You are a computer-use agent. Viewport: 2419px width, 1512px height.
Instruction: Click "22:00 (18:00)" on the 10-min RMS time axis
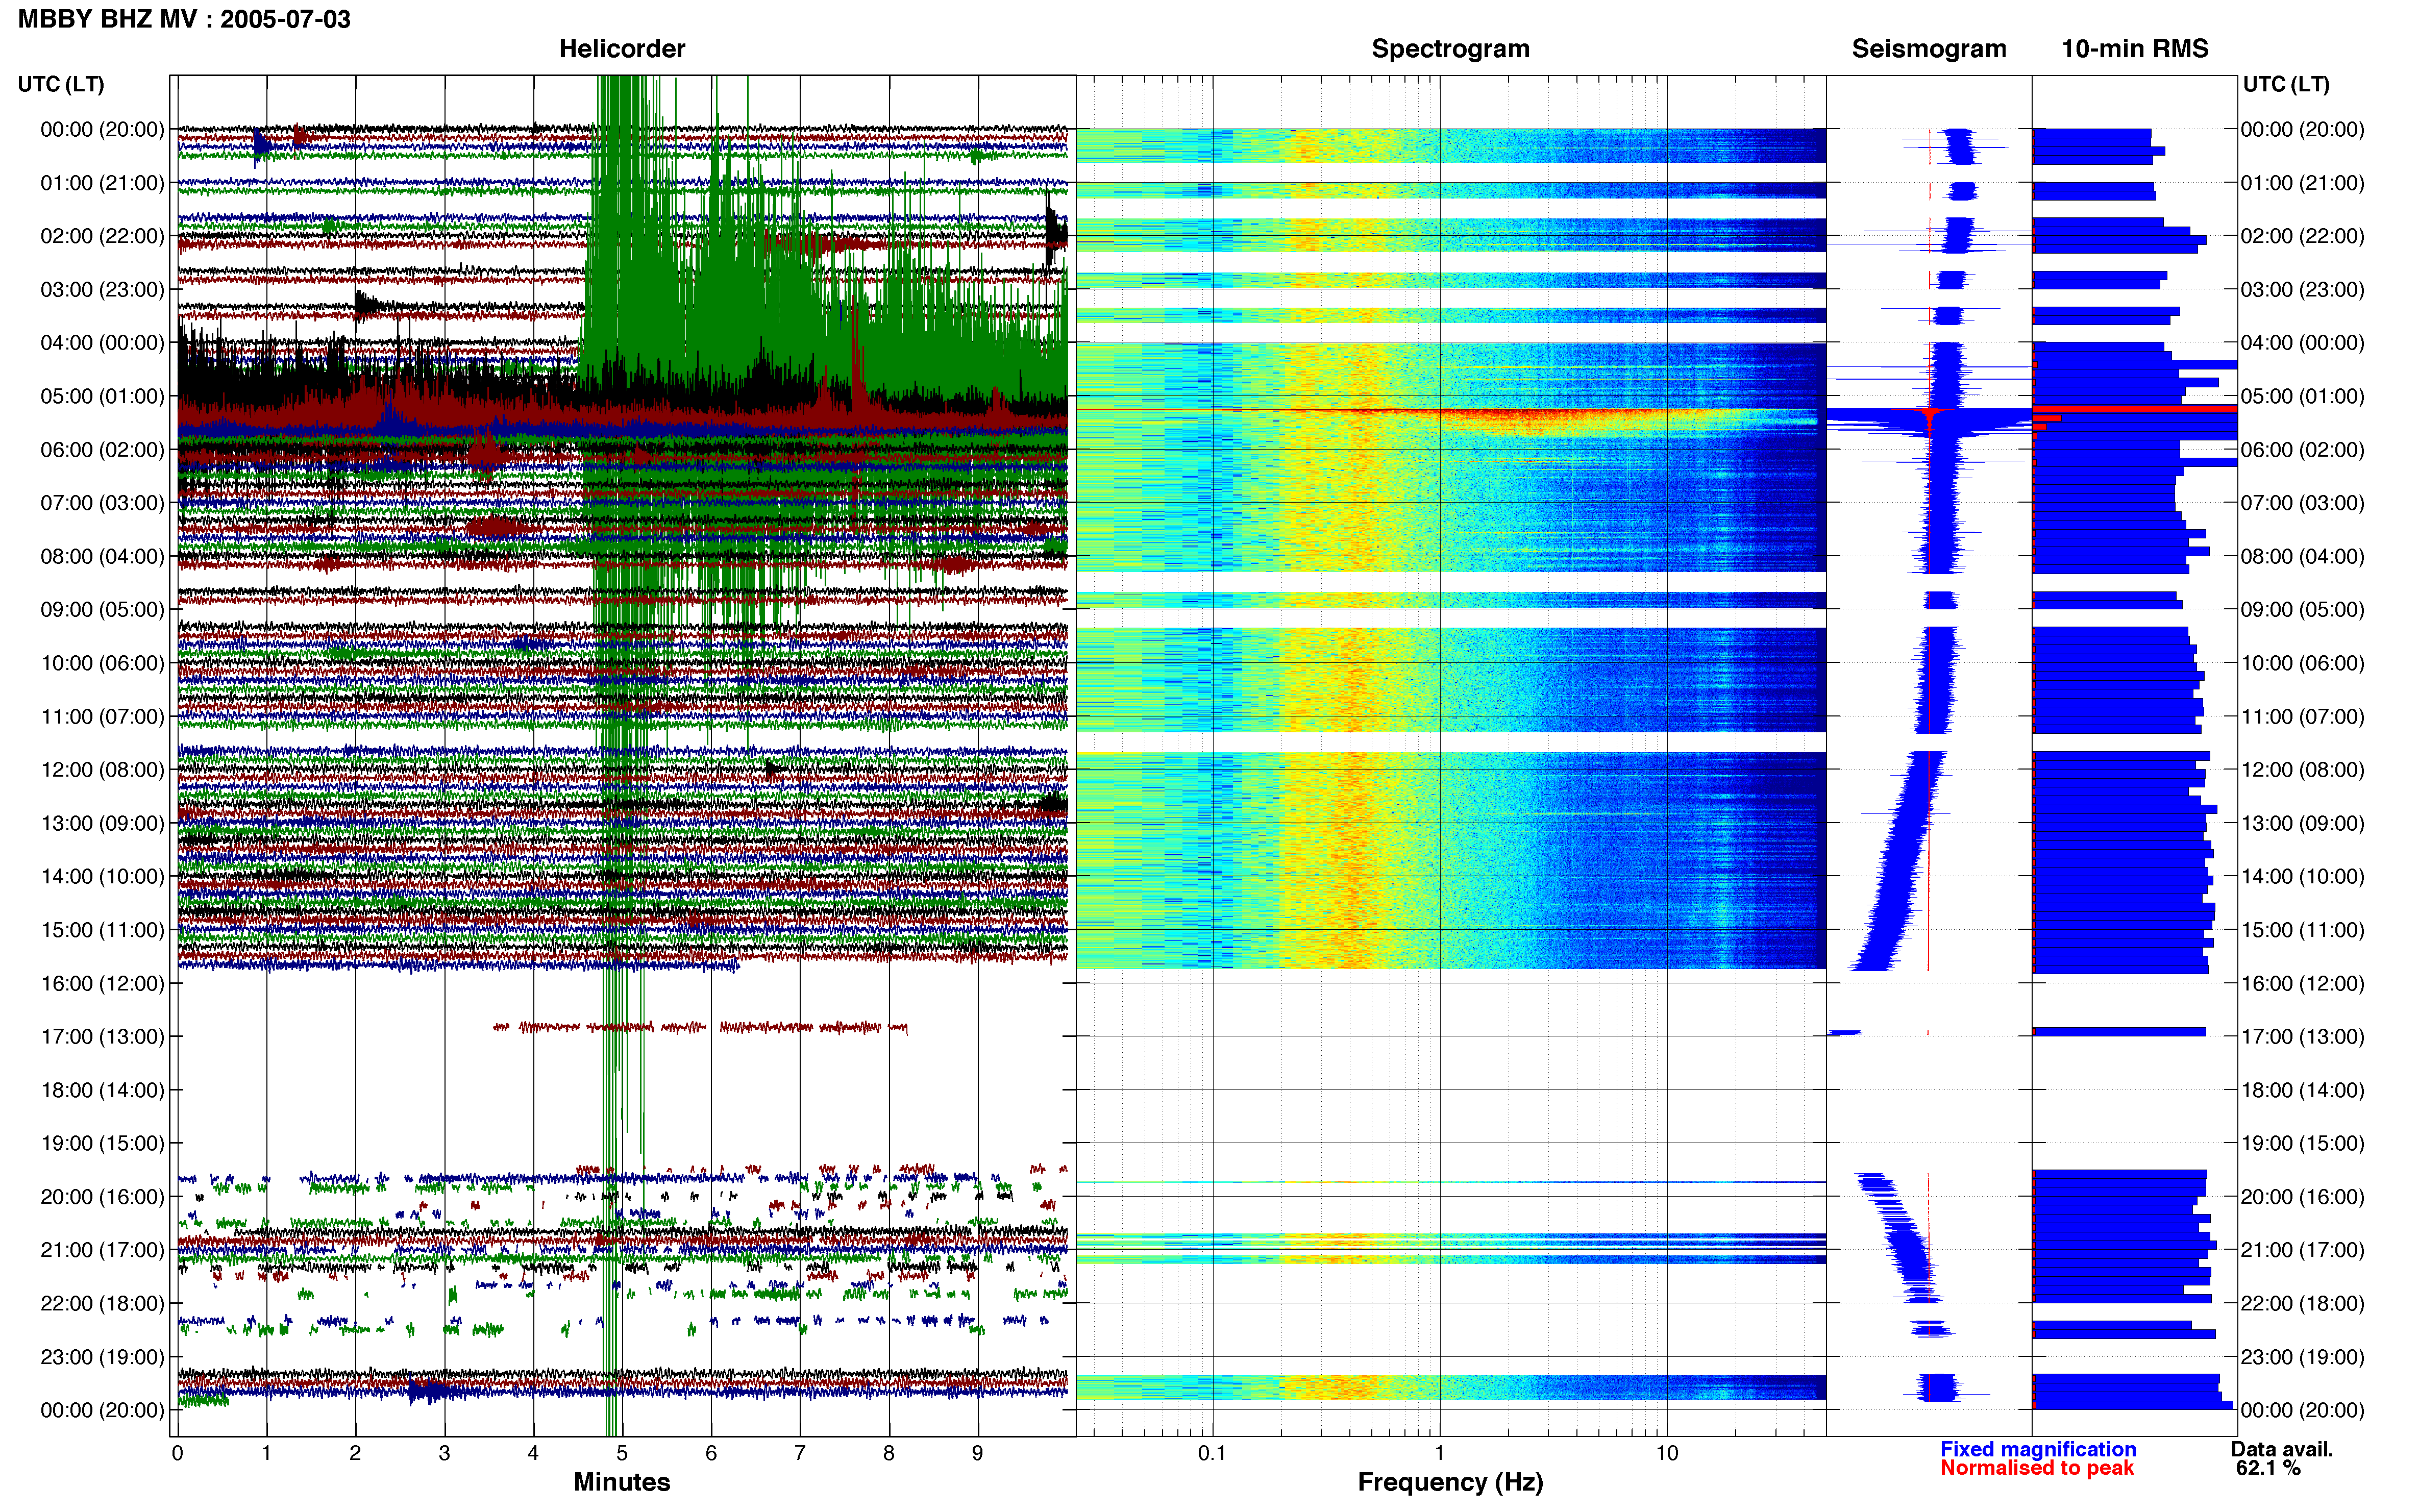[2302, 1303]
